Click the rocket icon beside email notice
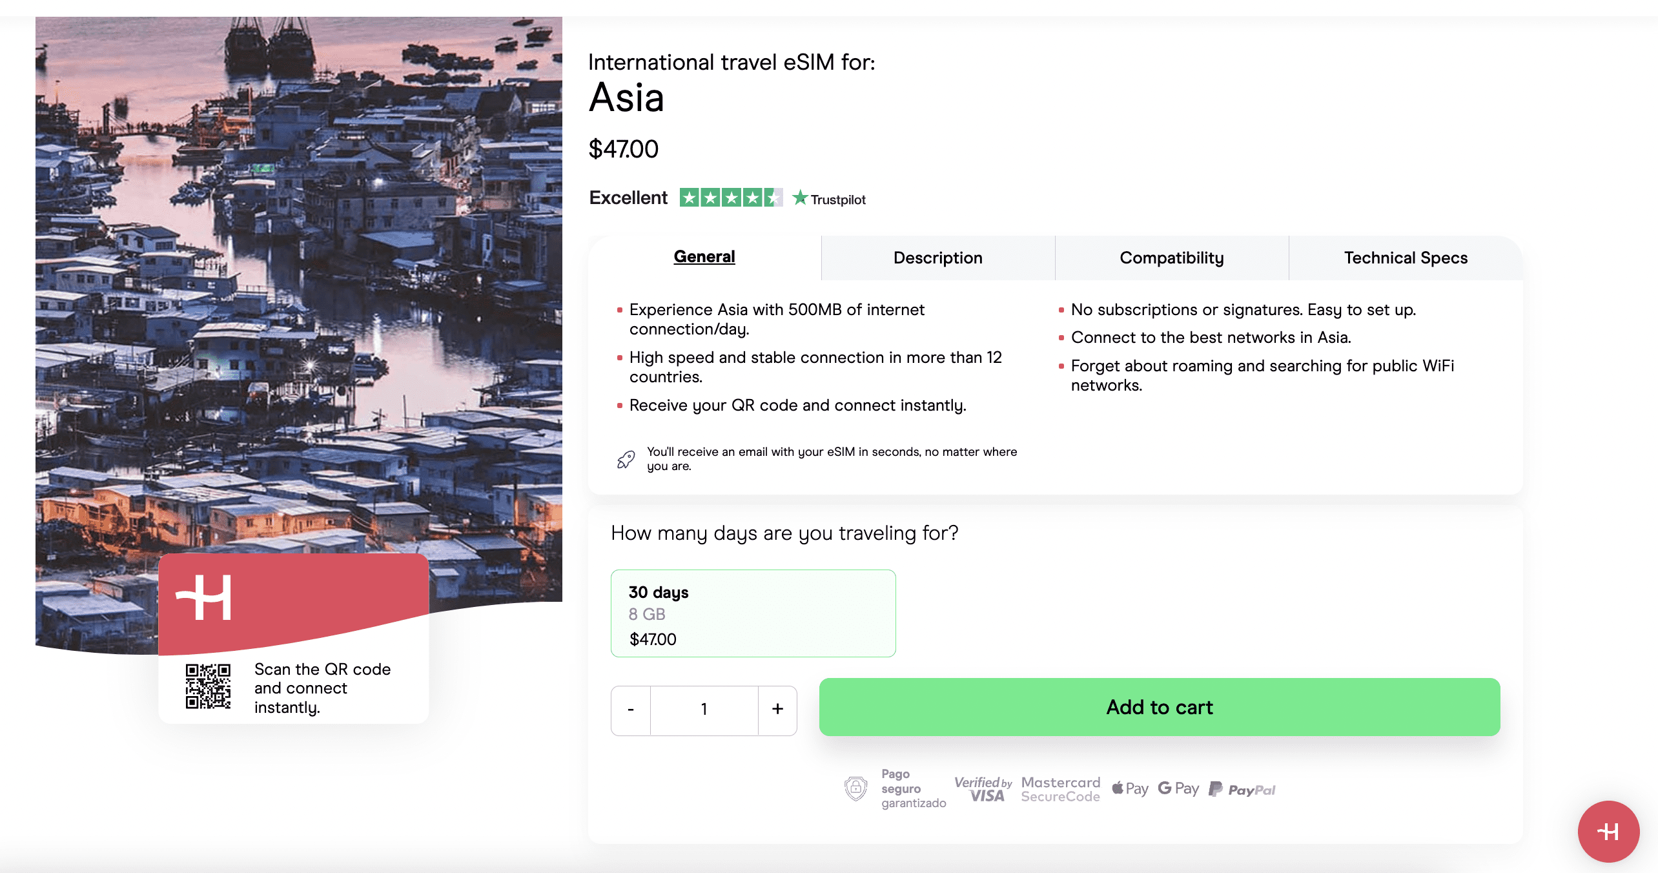 tap(626, 459)
